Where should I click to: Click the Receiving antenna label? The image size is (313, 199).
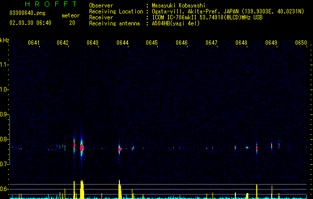tap(114, 23)
